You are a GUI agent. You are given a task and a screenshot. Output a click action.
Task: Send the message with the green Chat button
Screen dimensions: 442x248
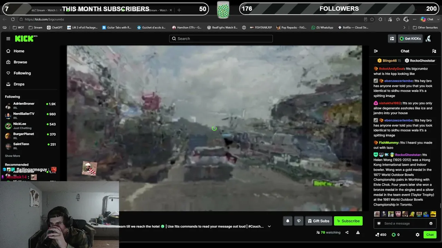click(x=430, y=235)
